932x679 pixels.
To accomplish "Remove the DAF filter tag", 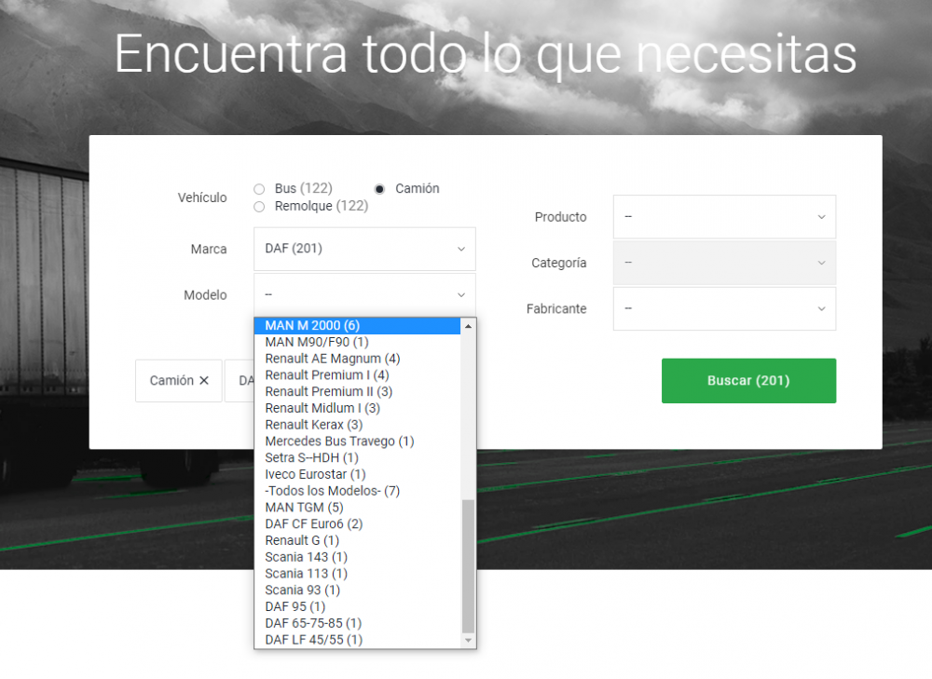I will pos(247,380).
